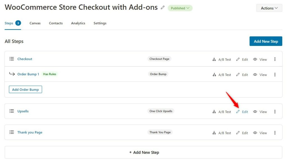Click drag handle icon beside Thank you Page
The width and height of the screenshot is (288, 161).
[12, 132]
